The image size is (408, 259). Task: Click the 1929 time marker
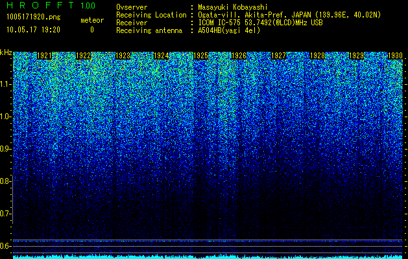tap(356, 56)
